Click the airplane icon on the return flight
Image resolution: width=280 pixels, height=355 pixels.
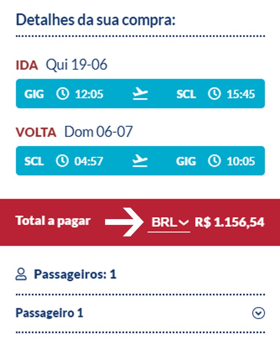[140, 161]
